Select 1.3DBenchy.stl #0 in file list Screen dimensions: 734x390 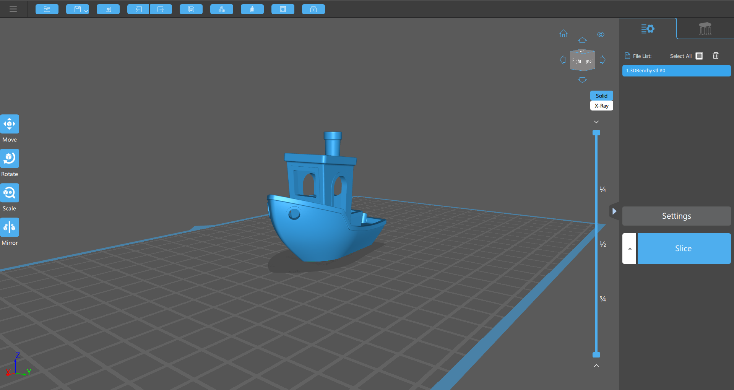pos(677,71)
